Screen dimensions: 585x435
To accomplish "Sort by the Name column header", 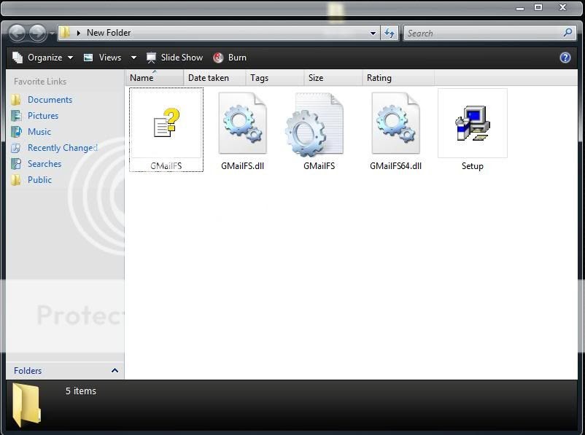I will click(155, 78).
